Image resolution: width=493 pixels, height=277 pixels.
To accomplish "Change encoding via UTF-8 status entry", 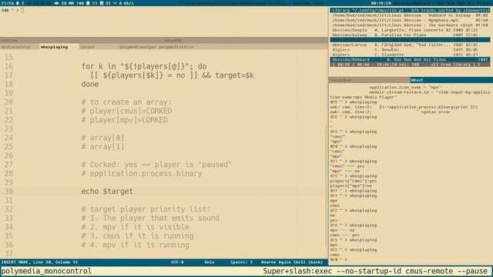I will 177,262.
